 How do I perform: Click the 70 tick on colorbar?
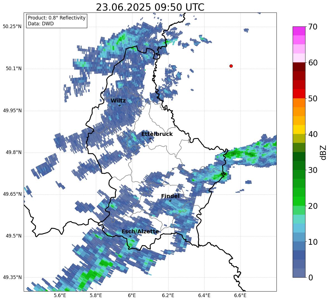313,27
